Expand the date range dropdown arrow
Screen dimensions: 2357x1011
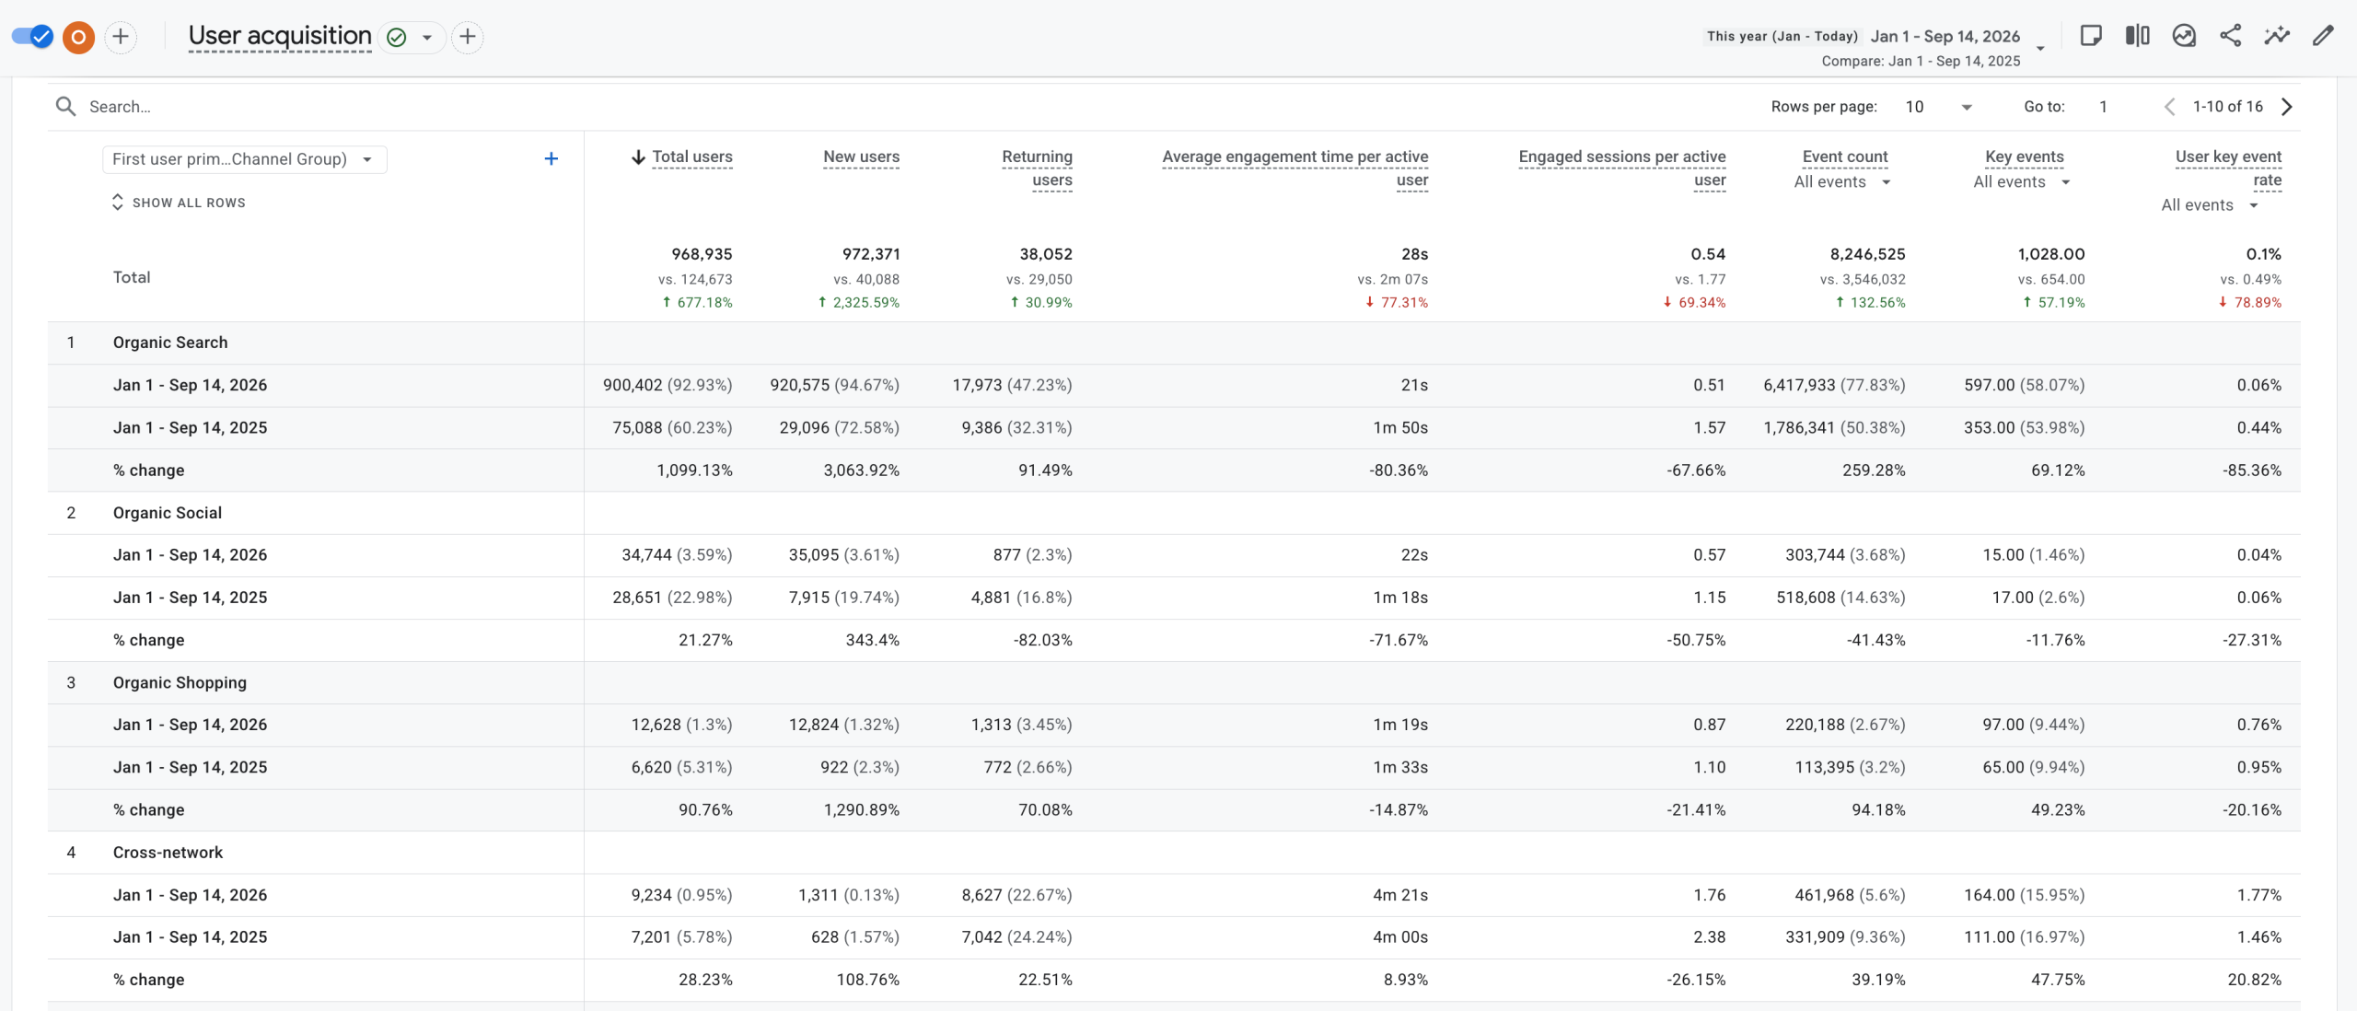click(x=2040, y=47)
